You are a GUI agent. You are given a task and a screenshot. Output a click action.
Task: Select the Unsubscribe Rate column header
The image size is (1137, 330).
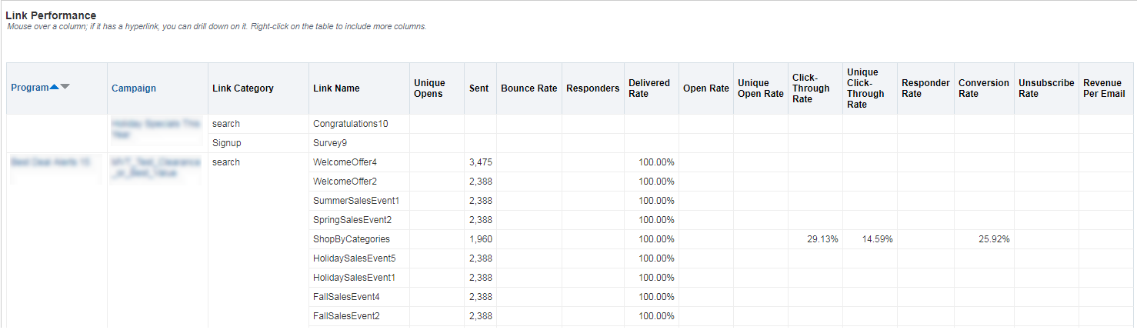click(x=1045, y=88)
